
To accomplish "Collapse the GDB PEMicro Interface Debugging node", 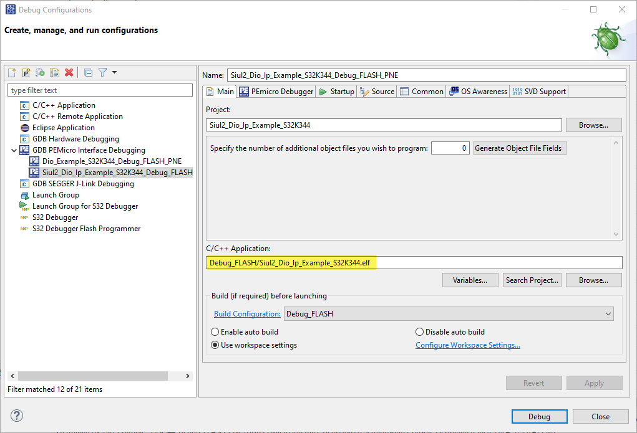I will click(14, 150).
